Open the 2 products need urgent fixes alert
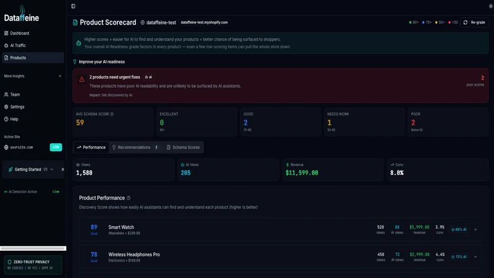The image size is (494, 278). click(280, 86)
